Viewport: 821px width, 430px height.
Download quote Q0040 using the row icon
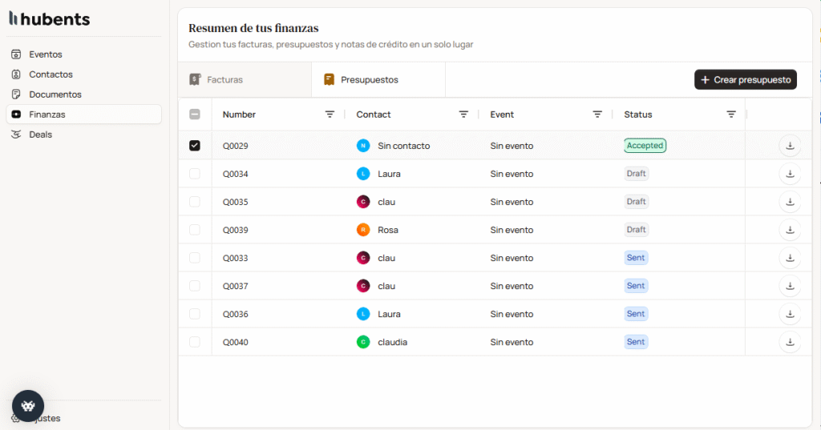click(x=790, y=342)
